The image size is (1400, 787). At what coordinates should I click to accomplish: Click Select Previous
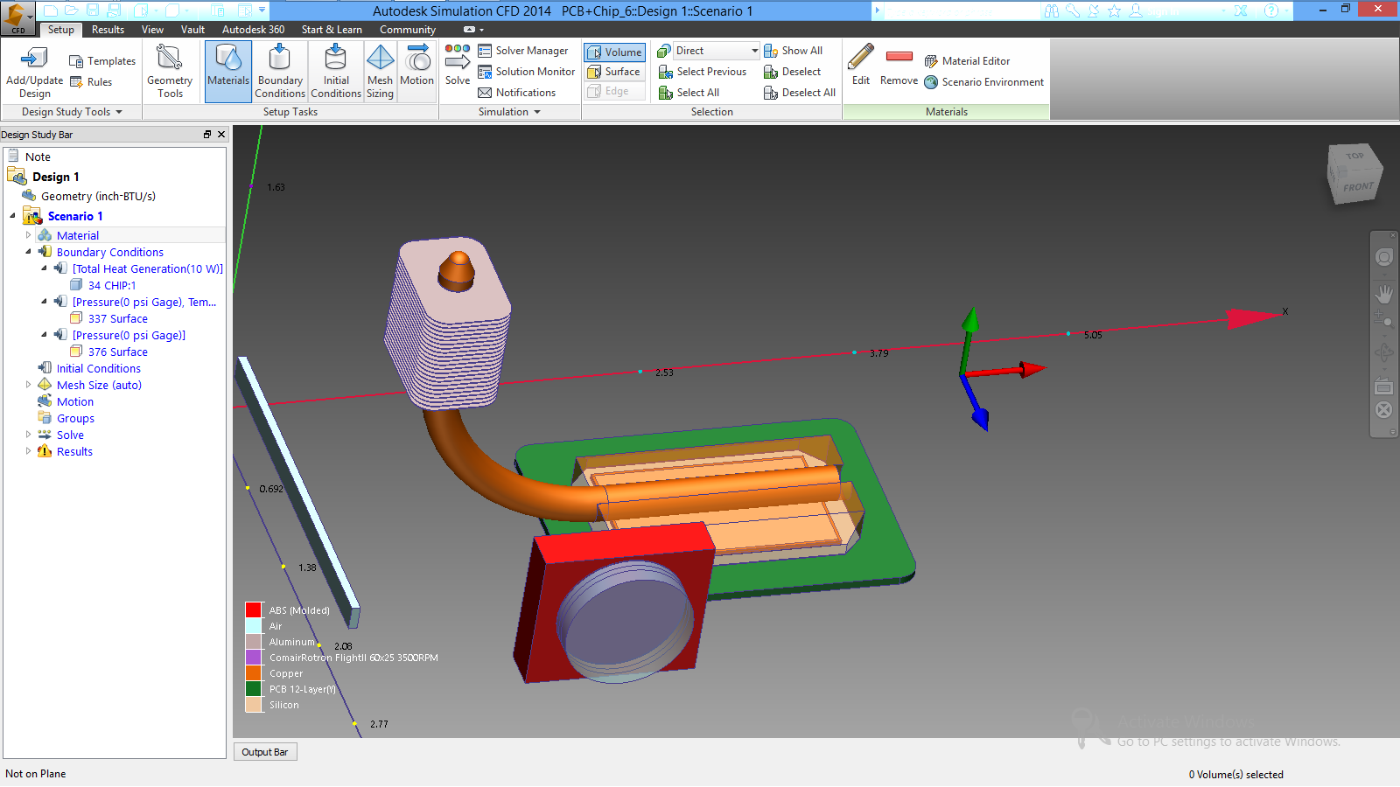click(703, 72)
